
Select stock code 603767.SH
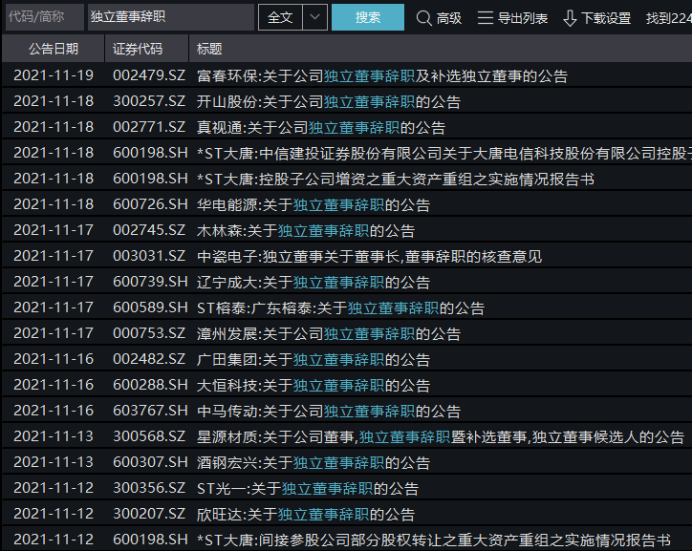pos(150,411)
